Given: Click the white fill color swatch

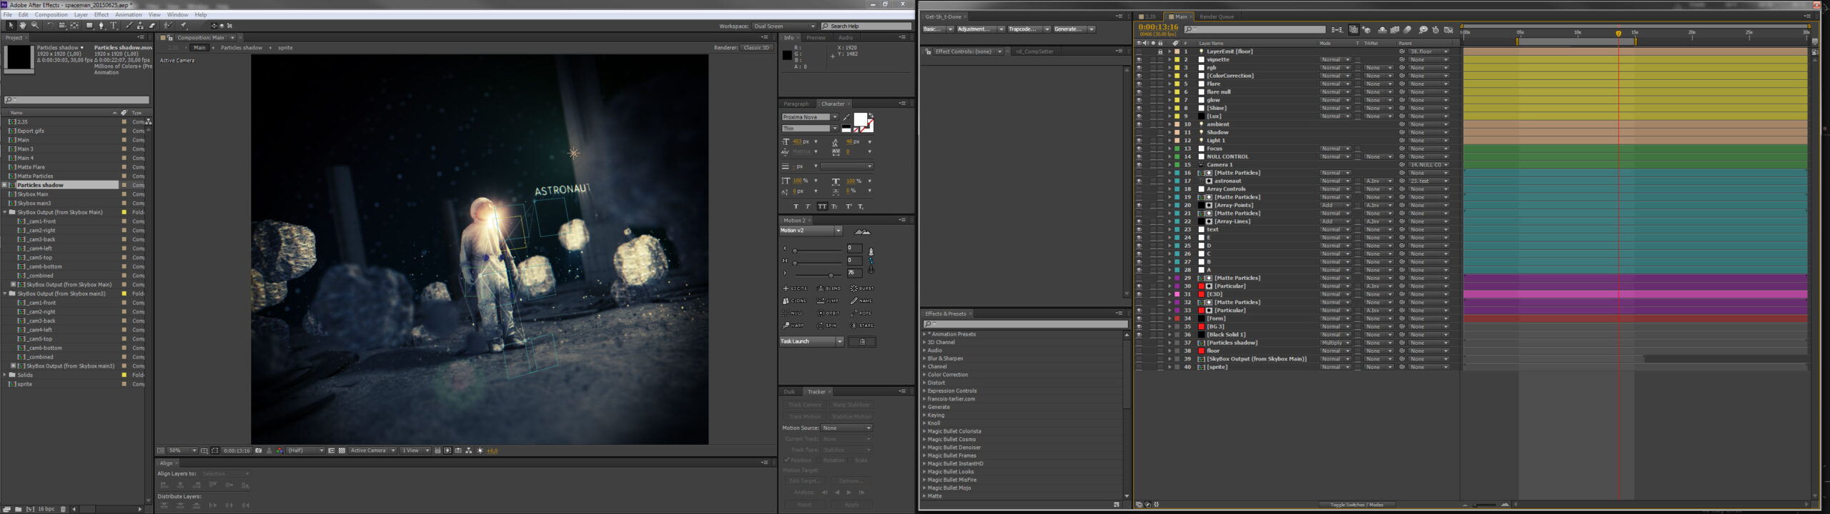Looking at the screenshot, I should tap(860, 119).
